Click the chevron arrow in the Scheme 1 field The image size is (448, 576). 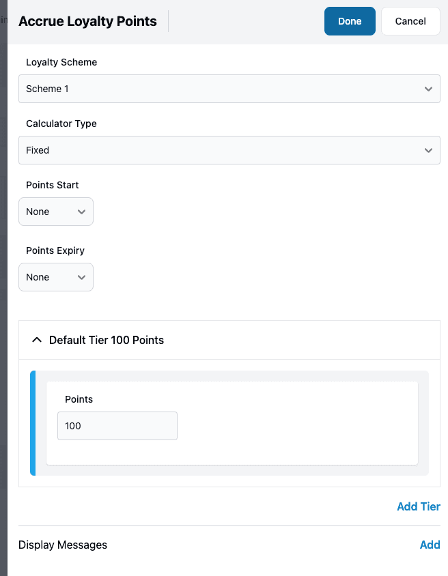coord(428,89)
